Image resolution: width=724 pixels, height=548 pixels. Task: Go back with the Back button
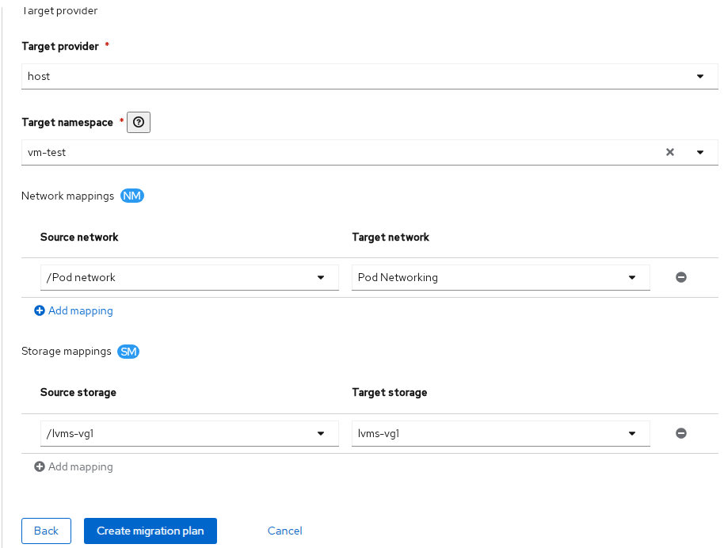pyautogui.click(x=46, y=531)
